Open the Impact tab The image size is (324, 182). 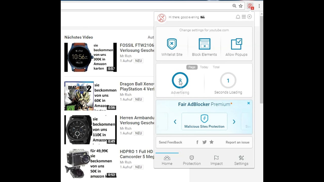pyautogui.click(x=216, y=161)
